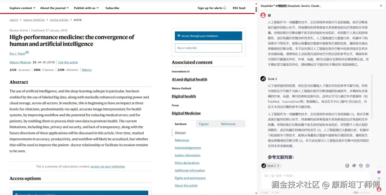Click the Buy or subscribe button
The width and height of the screenshot is (386, 195).
coord(208,48)
